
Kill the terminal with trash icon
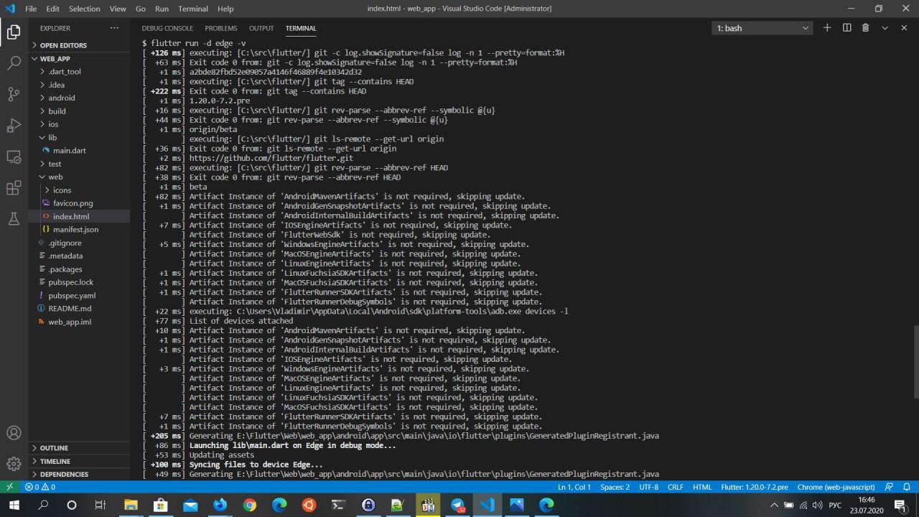865,28
